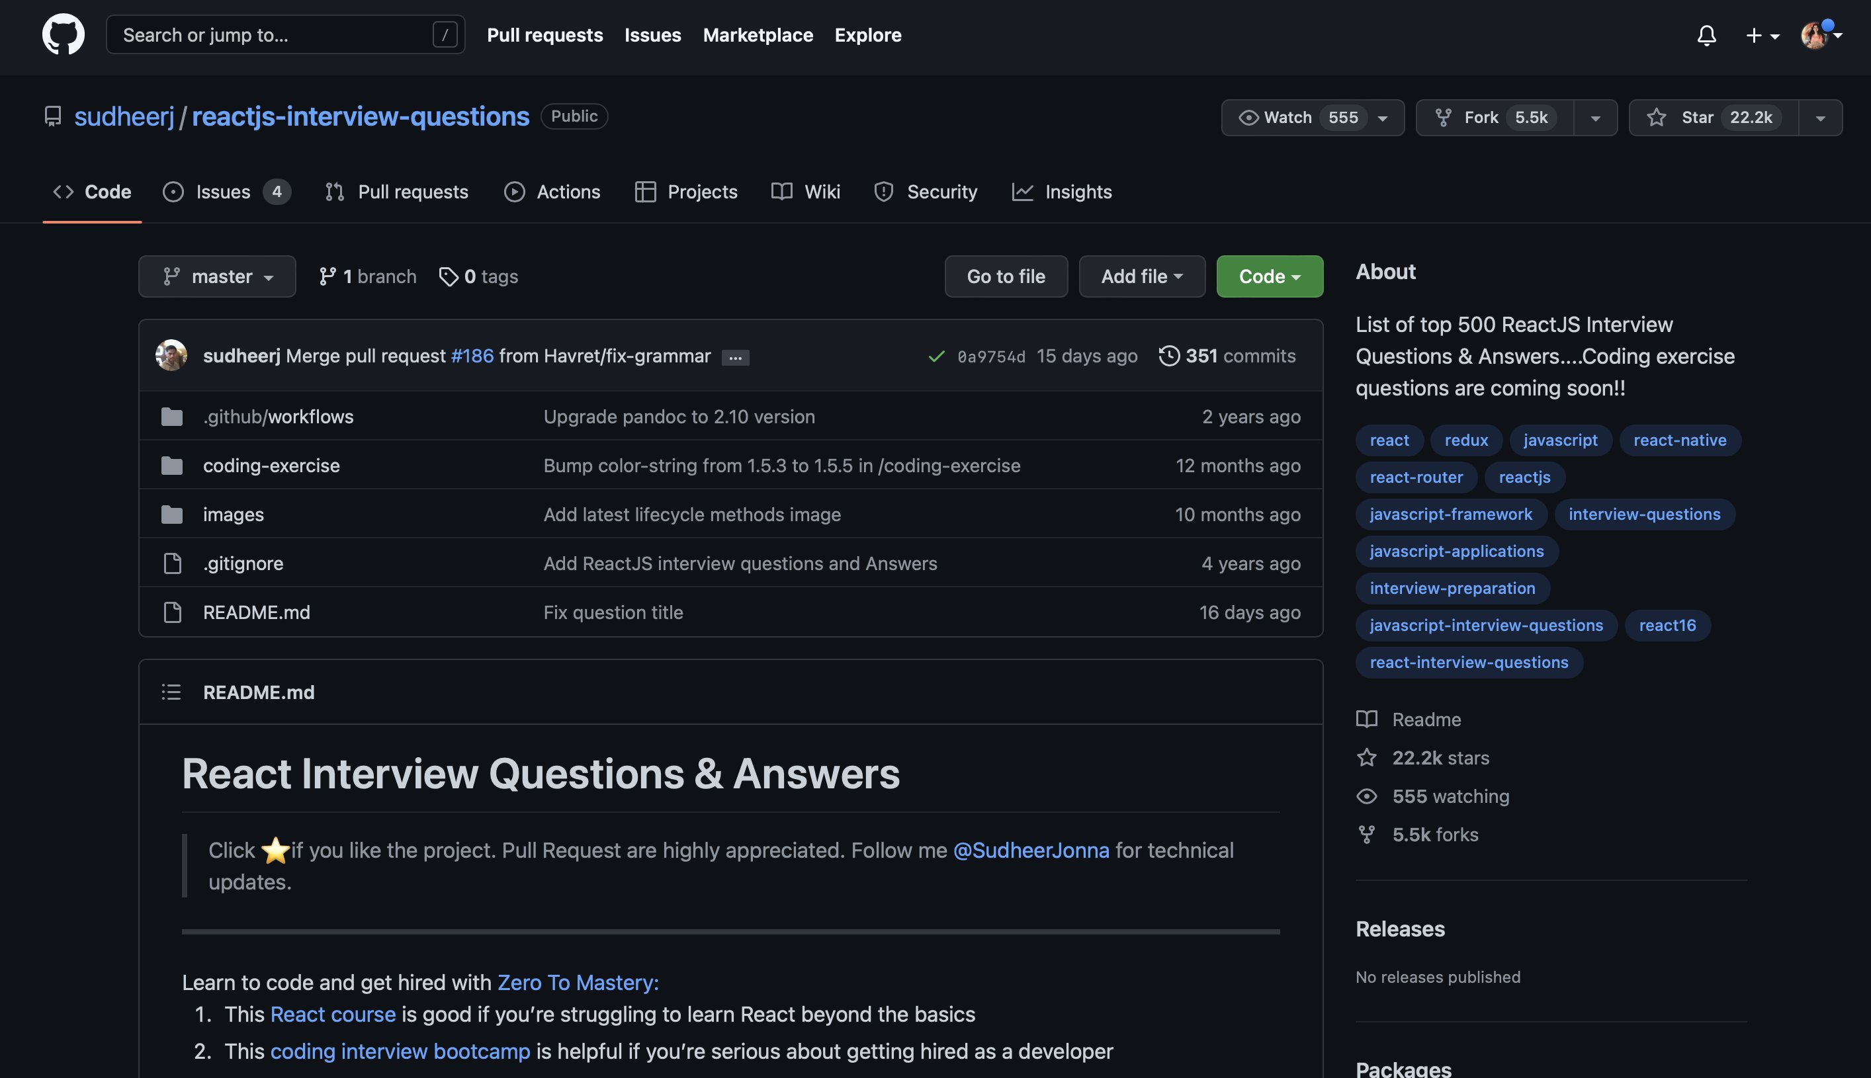
Task: Click sudheerj's commit author avatar
Action: tap(171, 355)
